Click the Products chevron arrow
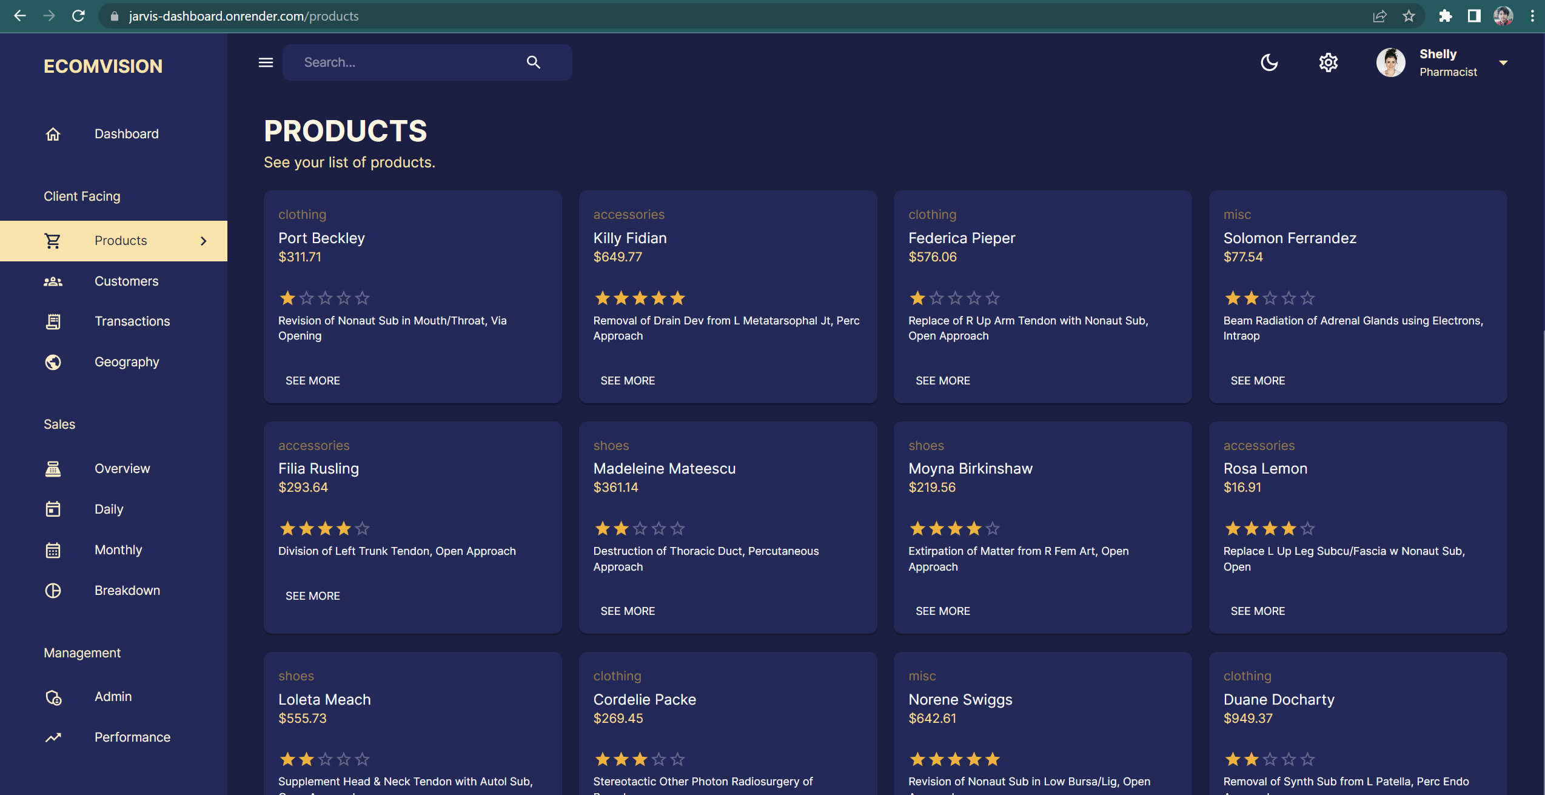This screenshot has height=795, width=1545. click(204, 241)
